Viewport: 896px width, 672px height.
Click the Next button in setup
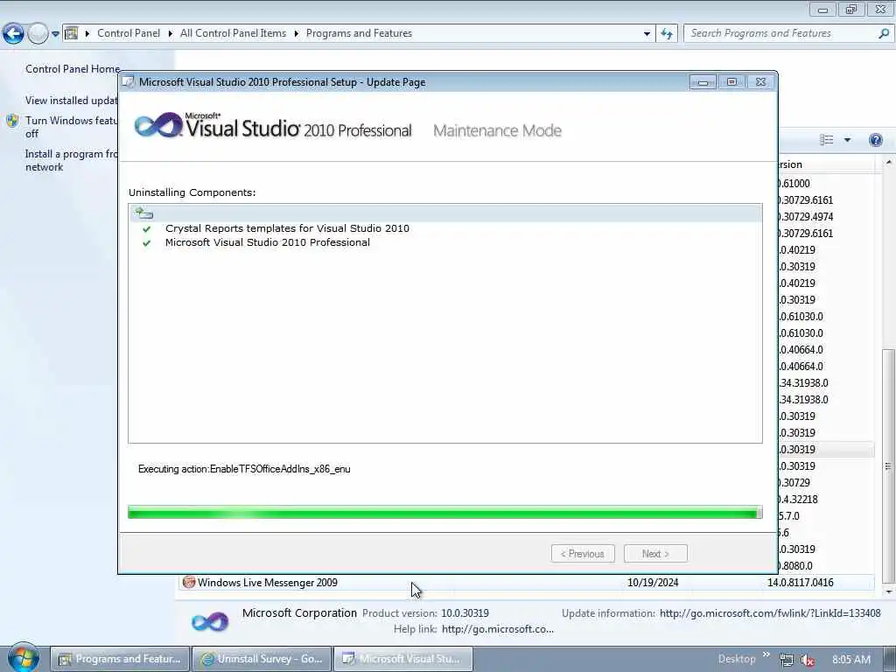click(655, 554)
